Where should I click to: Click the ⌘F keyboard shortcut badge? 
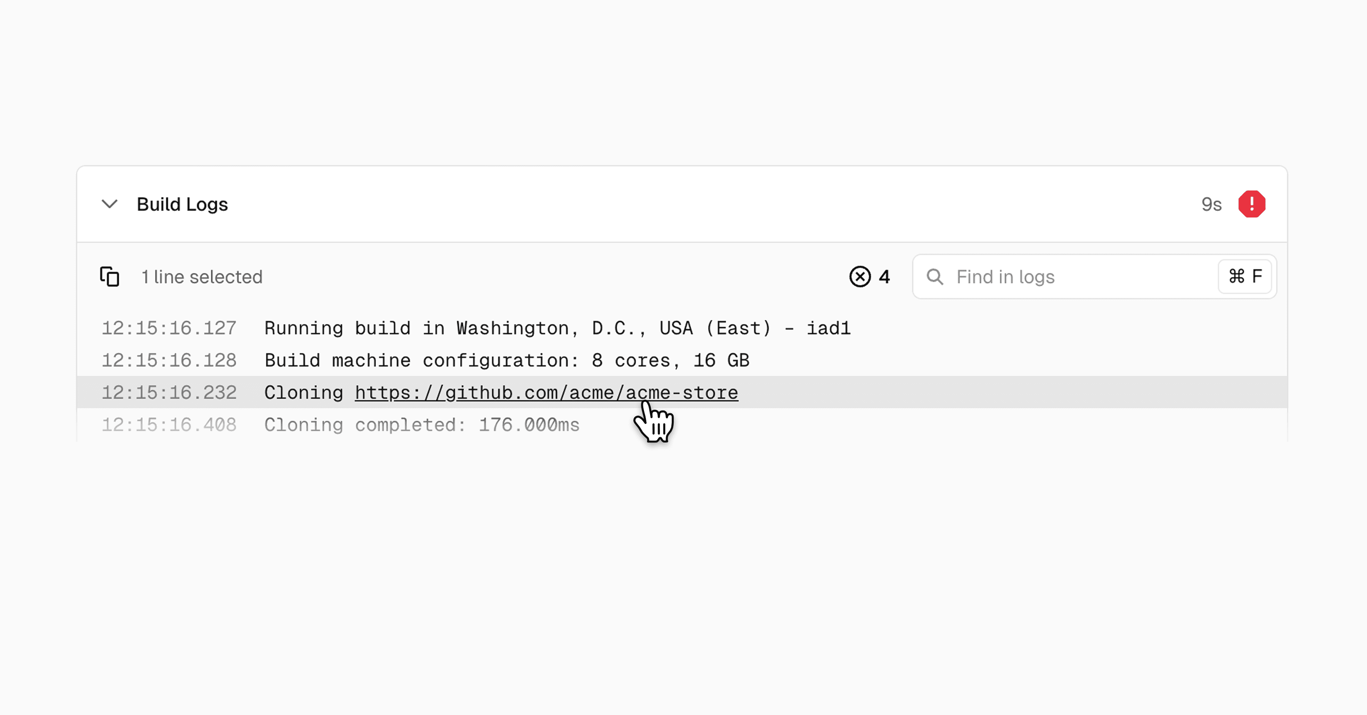click(1244, 276)
